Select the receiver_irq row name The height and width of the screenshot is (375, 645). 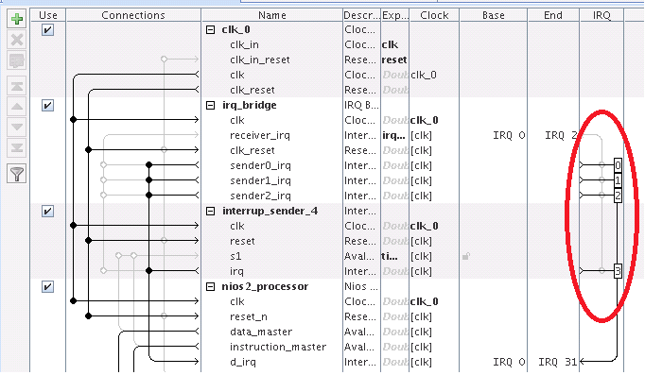(260, 135)
